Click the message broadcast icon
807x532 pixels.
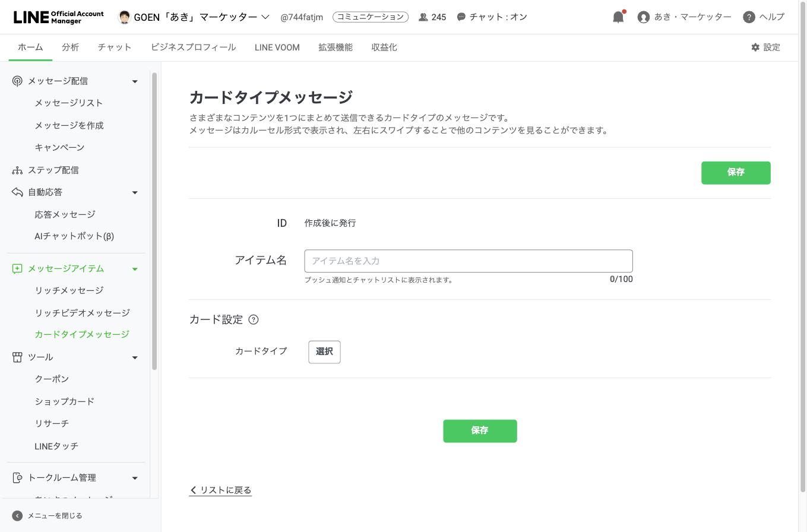pos(17,81)
